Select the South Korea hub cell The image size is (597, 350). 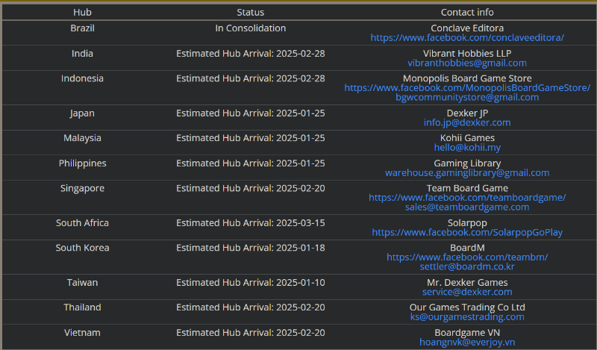pyautogui.click(x=82, y=248)
